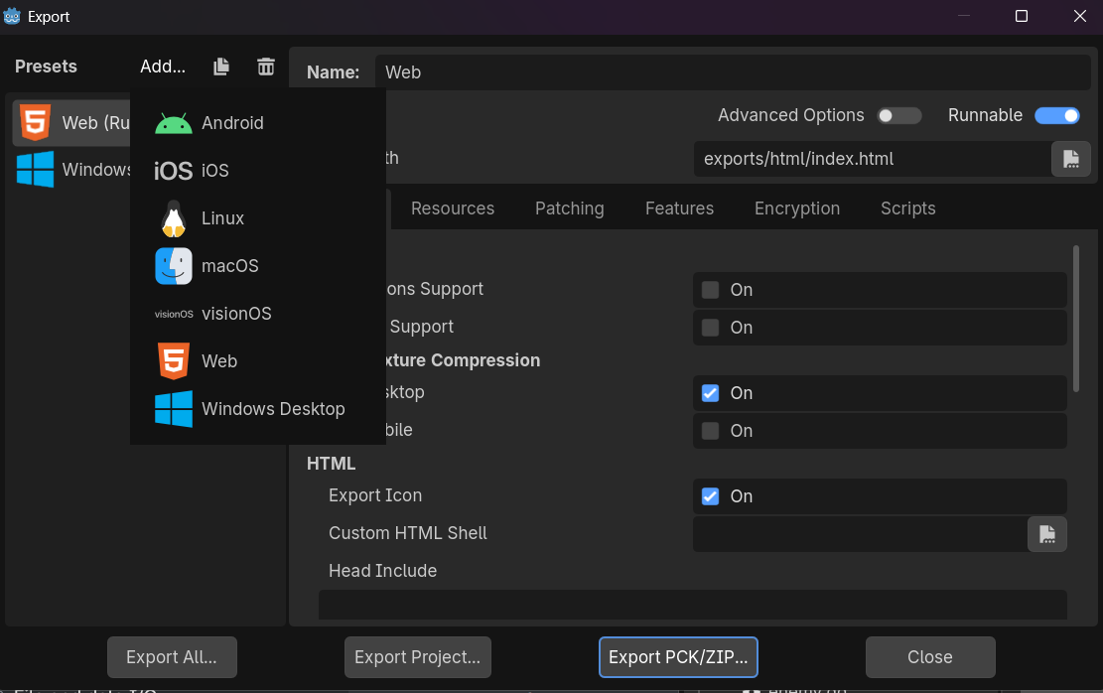Click the Export PCK/ZIP... button
Image resolution: width=1103 pixels, height=693 pixels.
pos(678,657)
